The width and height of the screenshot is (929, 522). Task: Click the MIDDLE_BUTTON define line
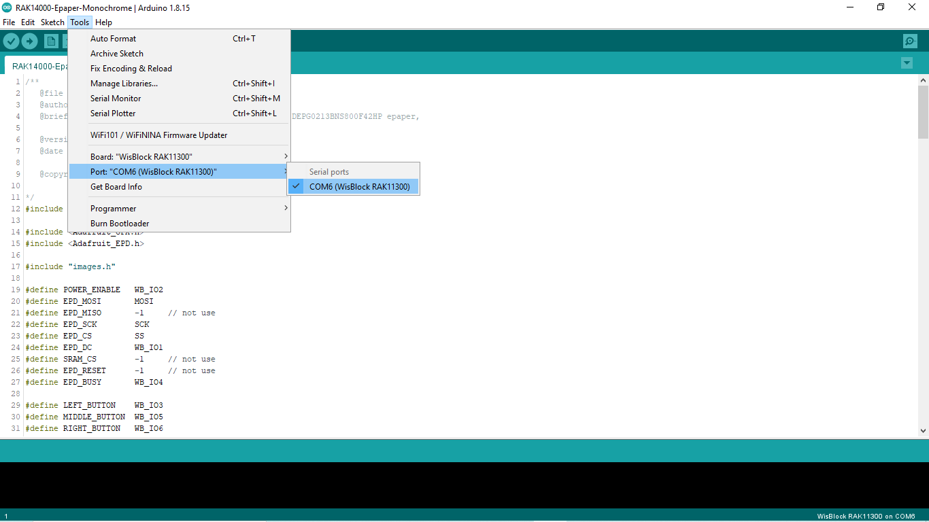pos(95,417)
